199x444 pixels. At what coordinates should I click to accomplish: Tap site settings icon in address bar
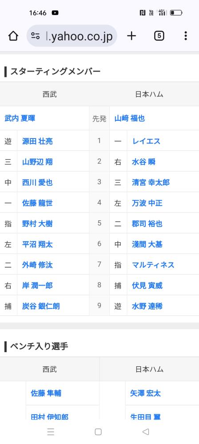click(35, 36)
